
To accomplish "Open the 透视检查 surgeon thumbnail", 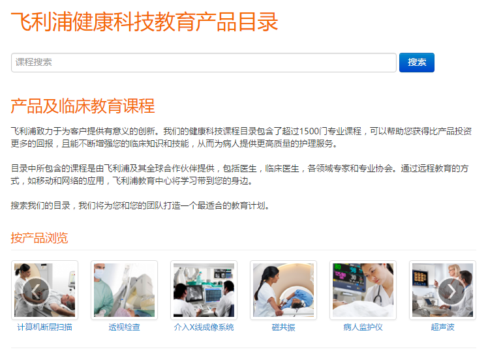I will point(124,290).
